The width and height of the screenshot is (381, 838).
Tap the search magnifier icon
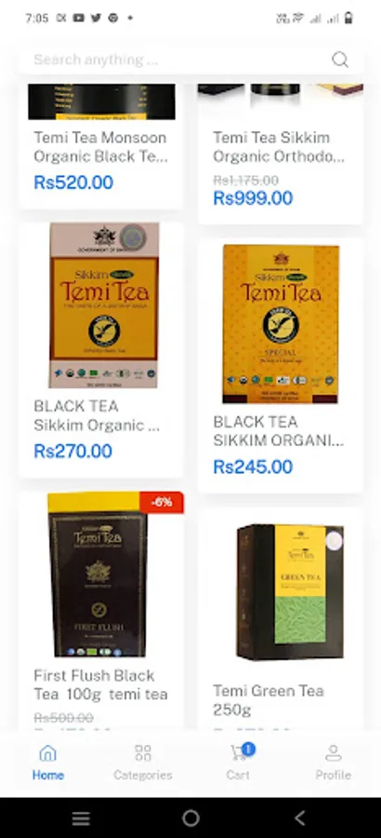click(340, 60)
